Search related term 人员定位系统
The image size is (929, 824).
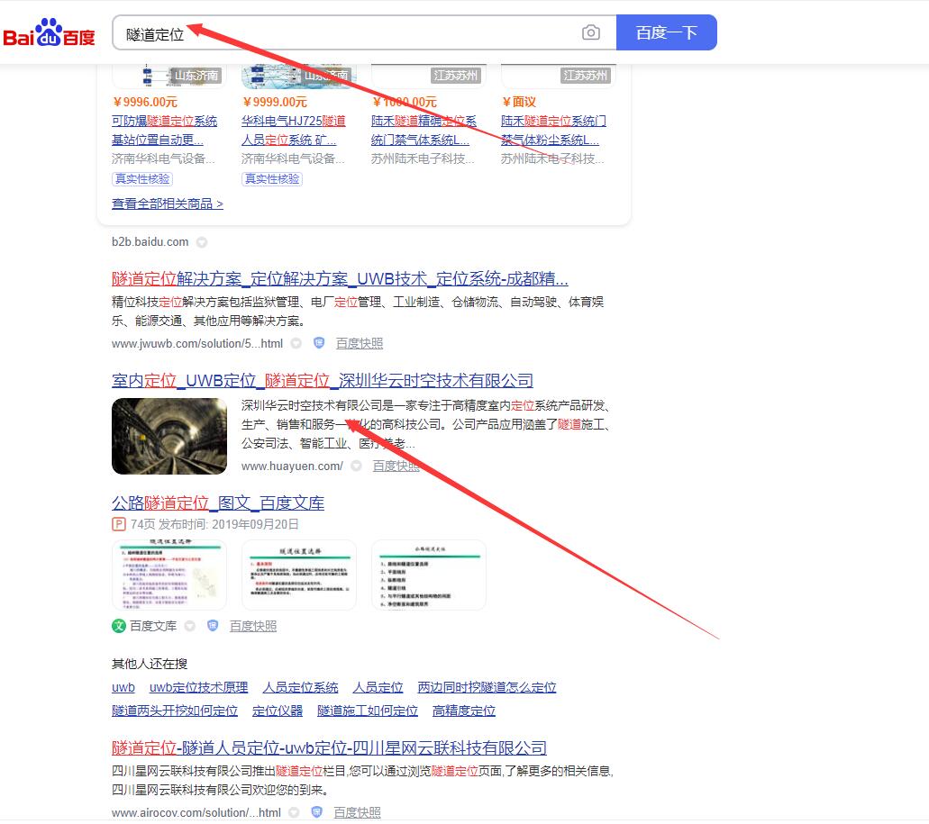point(300,687)
